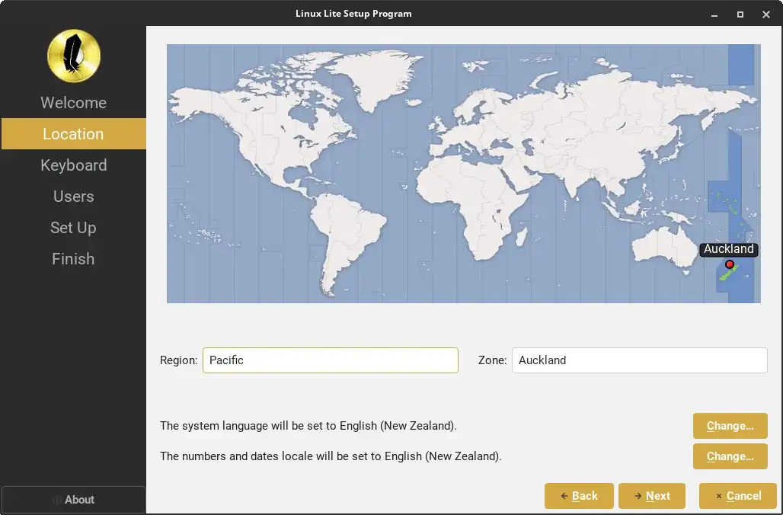Click the info icon beside About
The image size is (783, 515).
[x=57, y=500]
